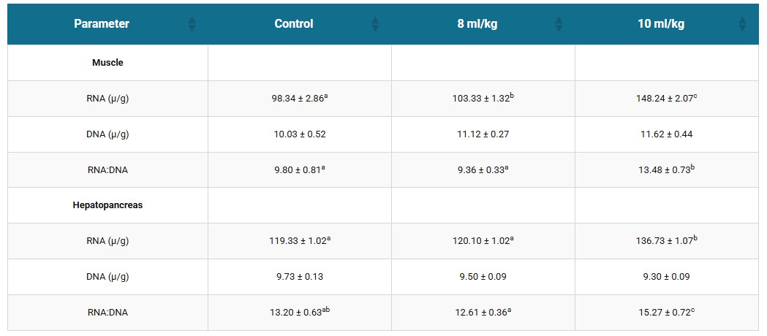Toggle sort icon for 8 ml/kg column
Screen dimensions: 767x336
559,24
